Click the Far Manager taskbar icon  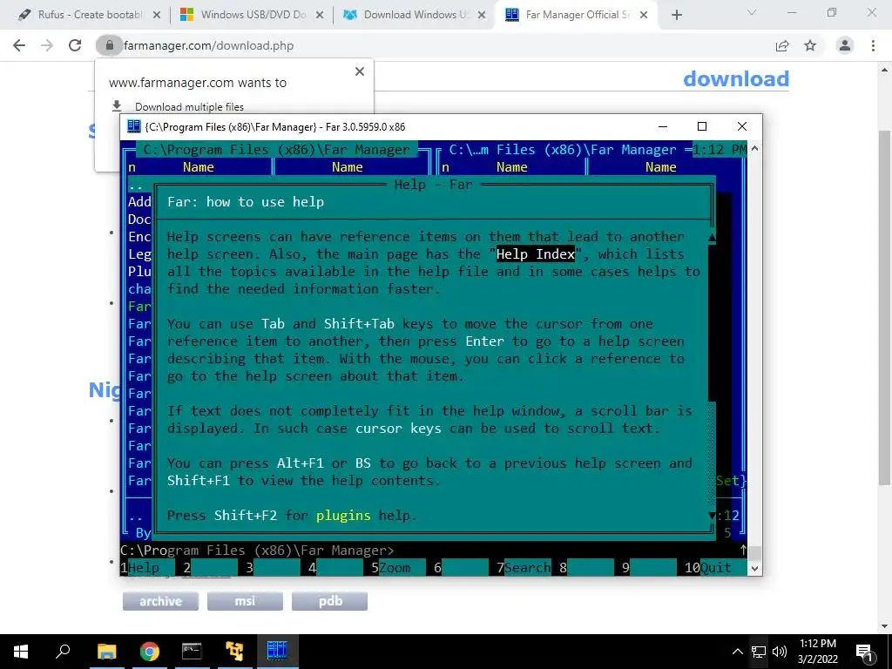pos(277,652)
